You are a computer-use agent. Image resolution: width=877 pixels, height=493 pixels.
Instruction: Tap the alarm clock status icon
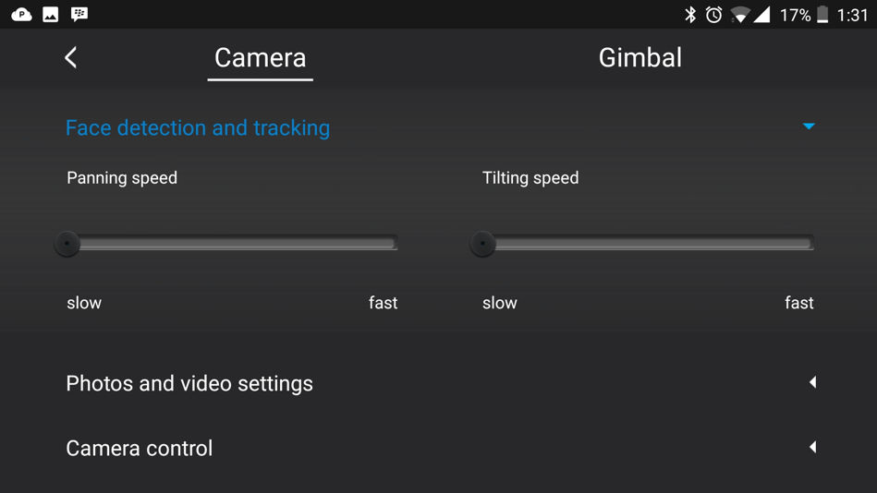point(713,15)
